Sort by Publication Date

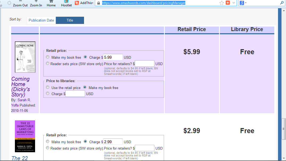(41, 20)
